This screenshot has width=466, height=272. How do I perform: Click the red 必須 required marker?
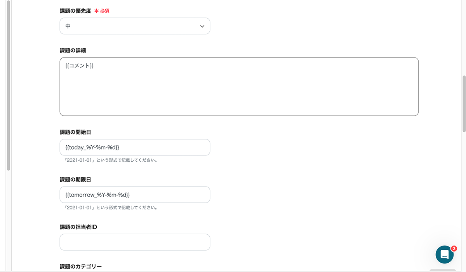click(102, 11)
